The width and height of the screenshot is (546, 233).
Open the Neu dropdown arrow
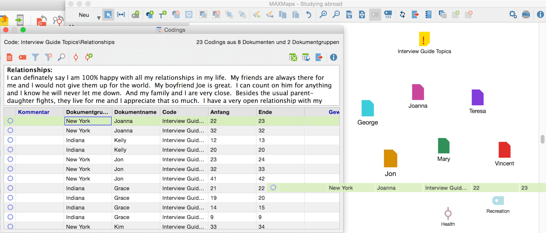[x=99, y=18]
